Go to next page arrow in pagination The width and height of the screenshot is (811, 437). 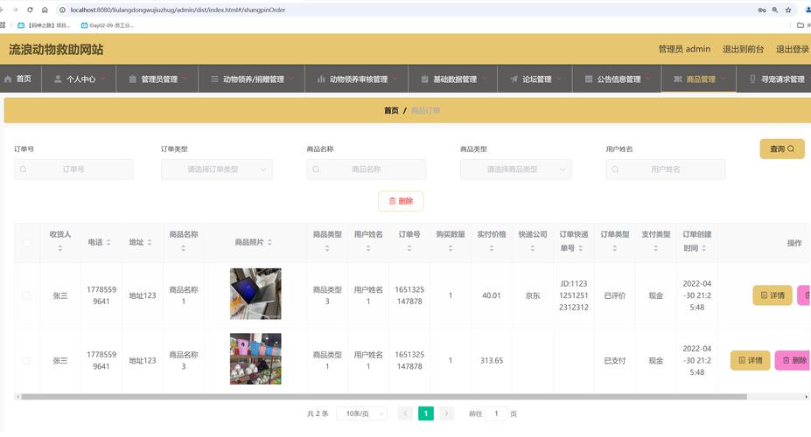tap(446, 413)
